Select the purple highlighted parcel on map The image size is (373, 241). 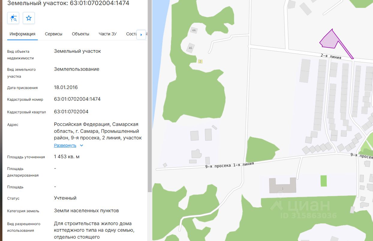coord(330,41)
